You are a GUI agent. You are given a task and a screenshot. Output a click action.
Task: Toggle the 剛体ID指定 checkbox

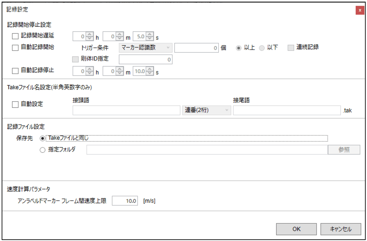click(x=76, y=59)
